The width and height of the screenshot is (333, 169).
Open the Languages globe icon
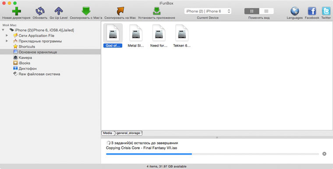pyautogui.click(x=294, y=11)
